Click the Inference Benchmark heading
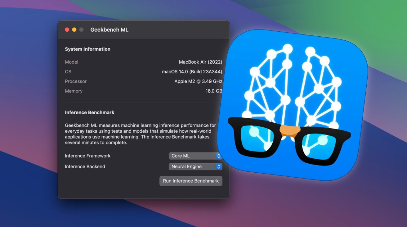The width and height of the screenshot is (407, 227). [89, 112]
